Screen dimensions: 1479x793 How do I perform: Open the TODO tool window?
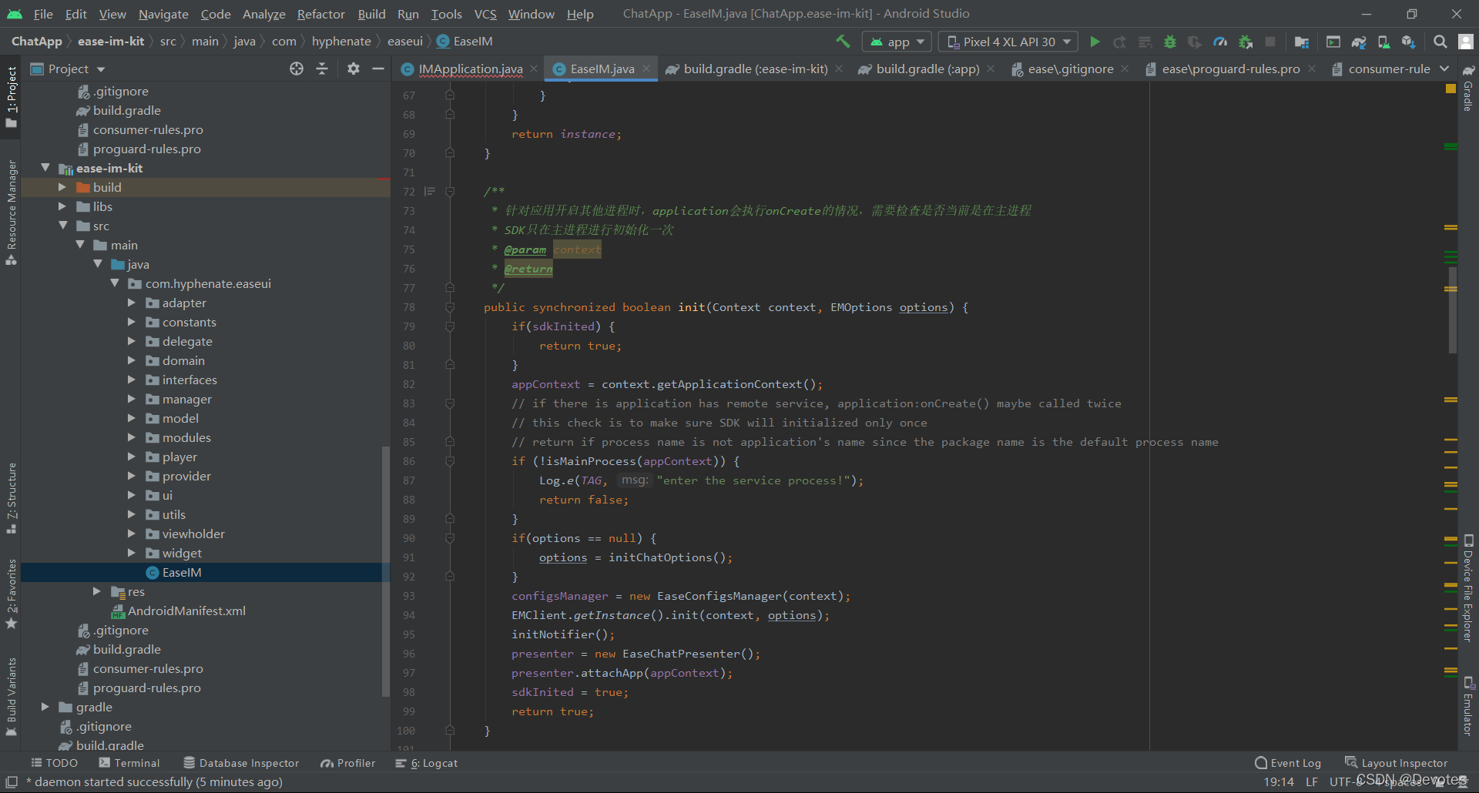click(54, 763)
